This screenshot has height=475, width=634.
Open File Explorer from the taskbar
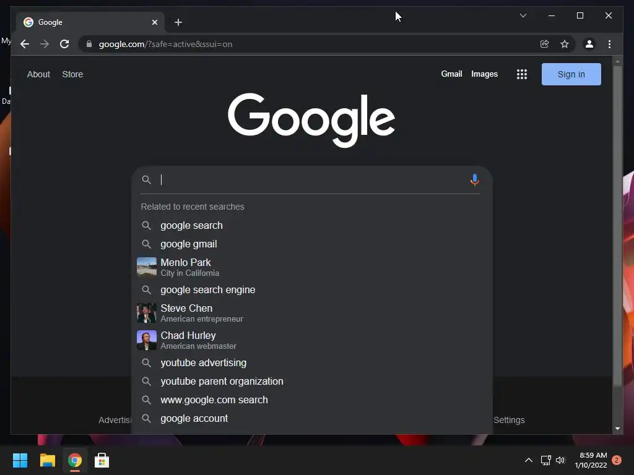coord(47,460)
